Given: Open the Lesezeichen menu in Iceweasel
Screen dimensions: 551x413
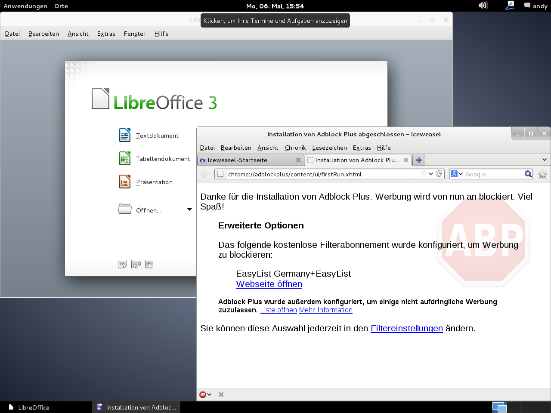Looking at the screenshot, I should tap(329, 148).
